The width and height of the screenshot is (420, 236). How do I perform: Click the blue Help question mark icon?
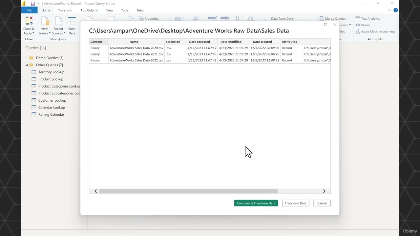[x=396, y=10]
